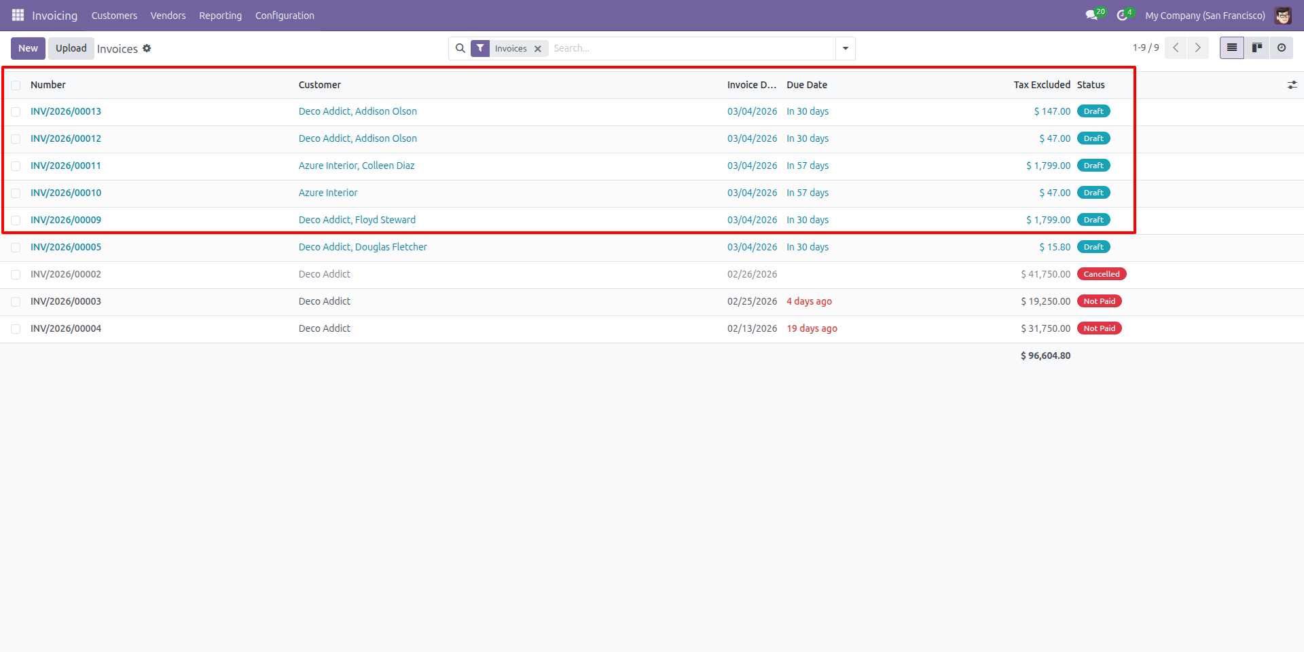Viewport: 1304px width, 652px height.
Task: Click inside the Search input field
Action: 691,48
